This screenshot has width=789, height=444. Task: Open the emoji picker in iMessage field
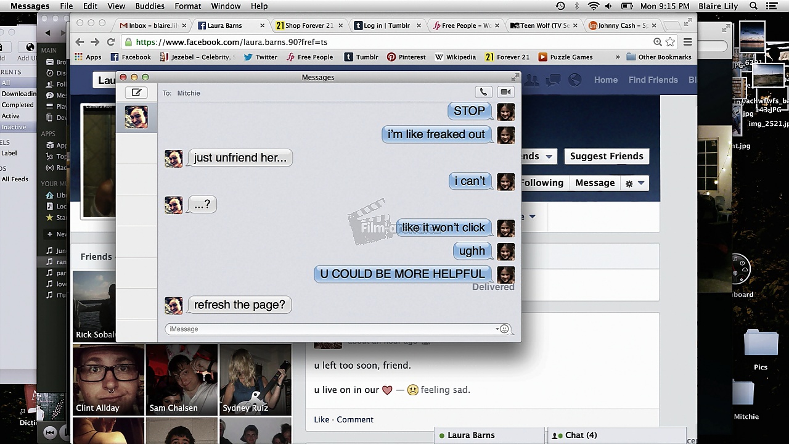click(504, 329)
